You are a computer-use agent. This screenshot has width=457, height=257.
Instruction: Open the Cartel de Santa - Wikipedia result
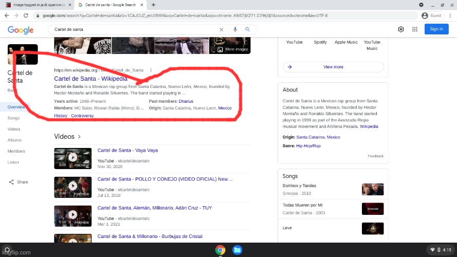point(90,78)
